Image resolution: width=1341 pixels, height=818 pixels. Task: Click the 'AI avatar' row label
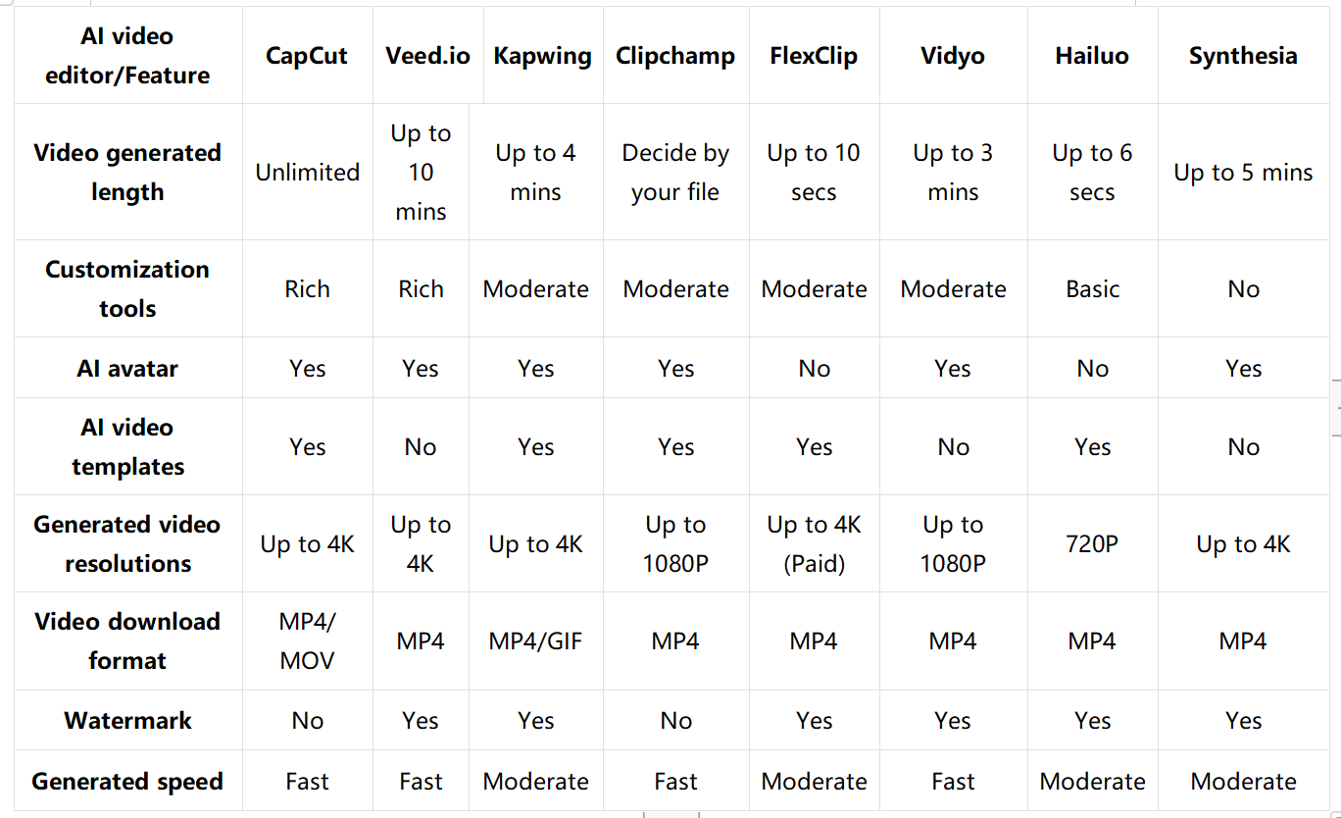pyautogui.click(x=127, y=368)
